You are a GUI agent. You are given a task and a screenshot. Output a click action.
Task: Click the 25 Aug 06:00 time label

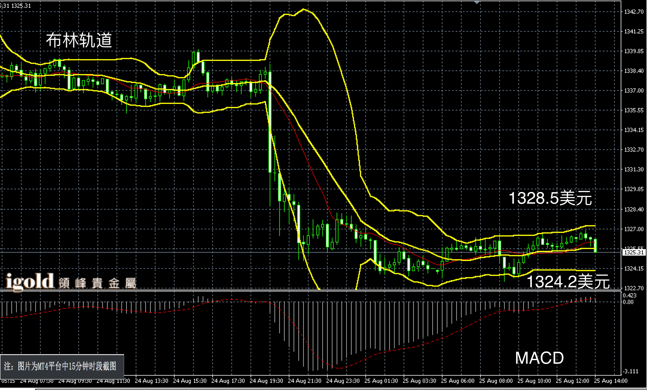457,381
